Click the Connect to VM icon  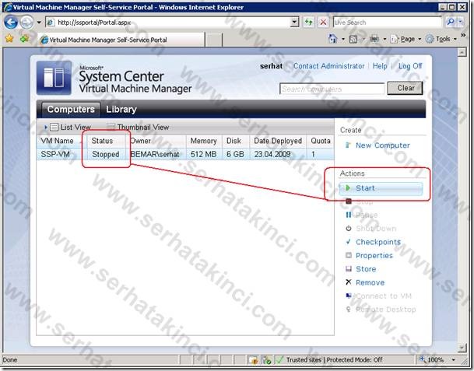349,296
